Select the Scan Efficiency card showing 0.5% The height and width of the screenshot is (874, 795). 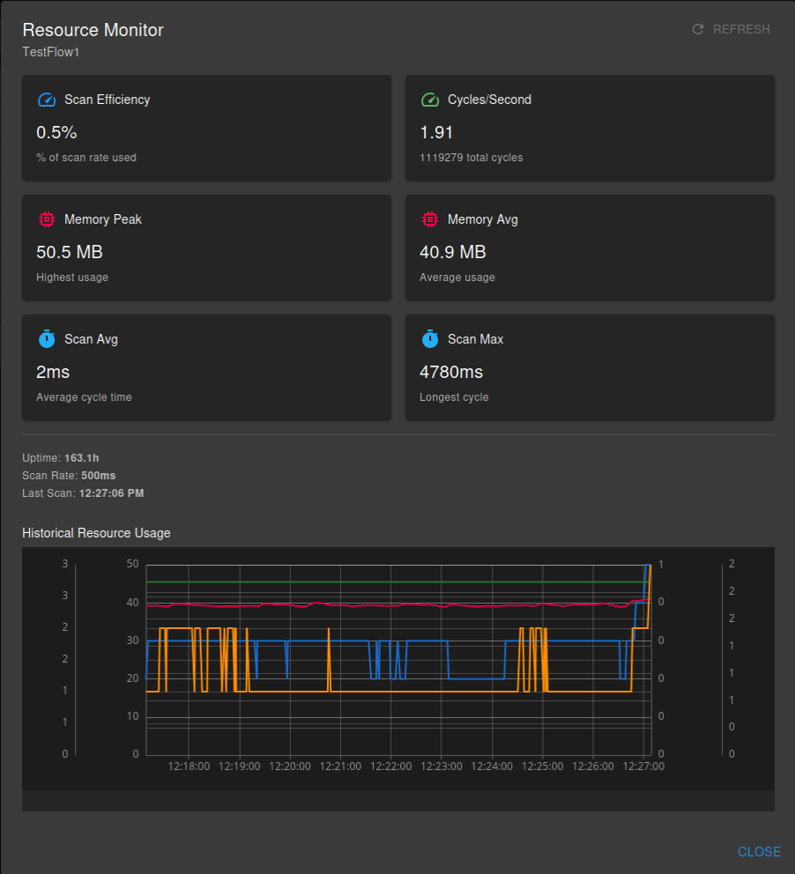point(206,128)
